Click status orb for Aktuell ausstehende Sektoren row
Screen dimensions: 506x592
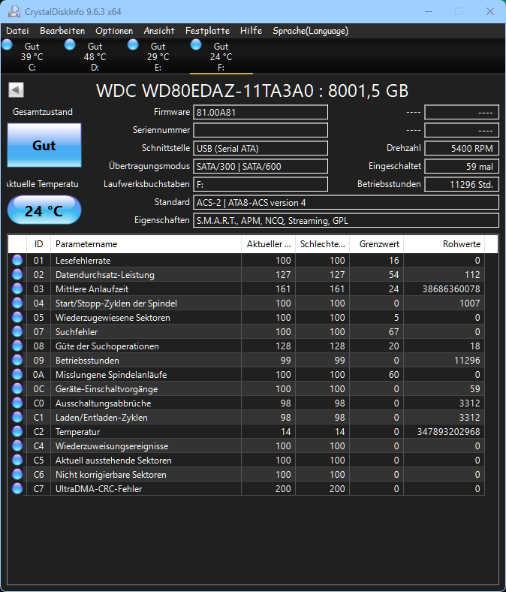[x=17, y=461]
